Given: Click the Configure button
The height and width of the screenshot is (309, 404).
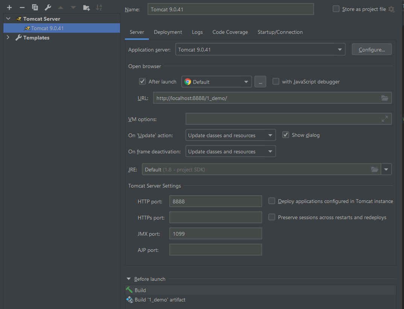Looking at the screenshot, I should point(371,49).
